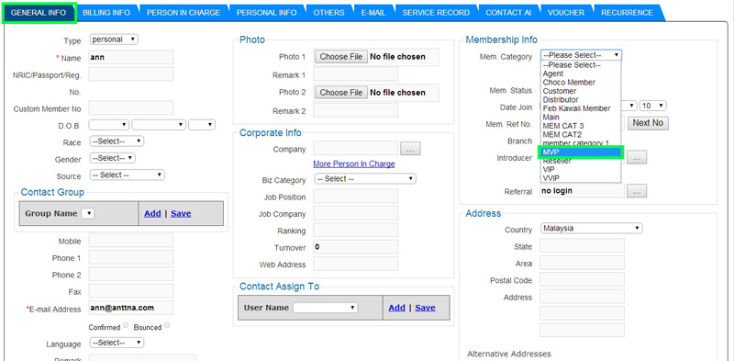Click the Job Position field
Viewport: 734px width, 361px height.
[356, 197]
